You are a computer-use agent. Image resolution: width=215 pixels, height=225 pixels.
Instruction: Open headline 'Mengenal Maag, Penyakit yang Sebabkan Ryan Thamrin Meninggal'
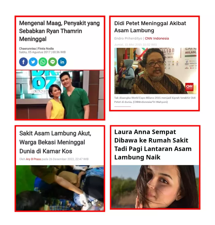[x=59, y=31]
